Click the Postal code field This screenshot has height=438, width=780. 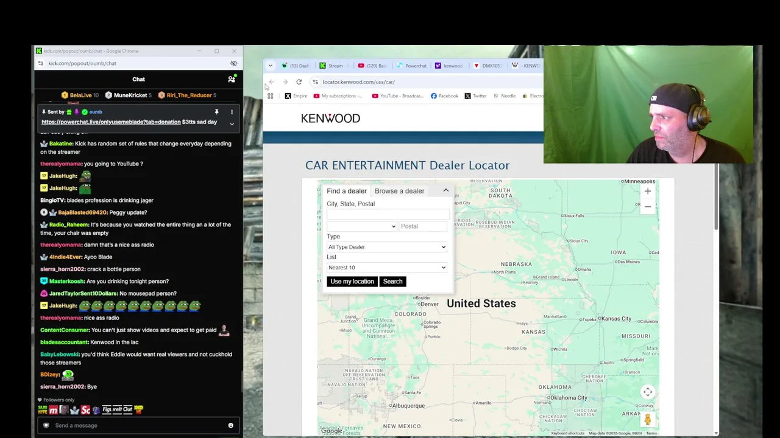coord(423,226)
